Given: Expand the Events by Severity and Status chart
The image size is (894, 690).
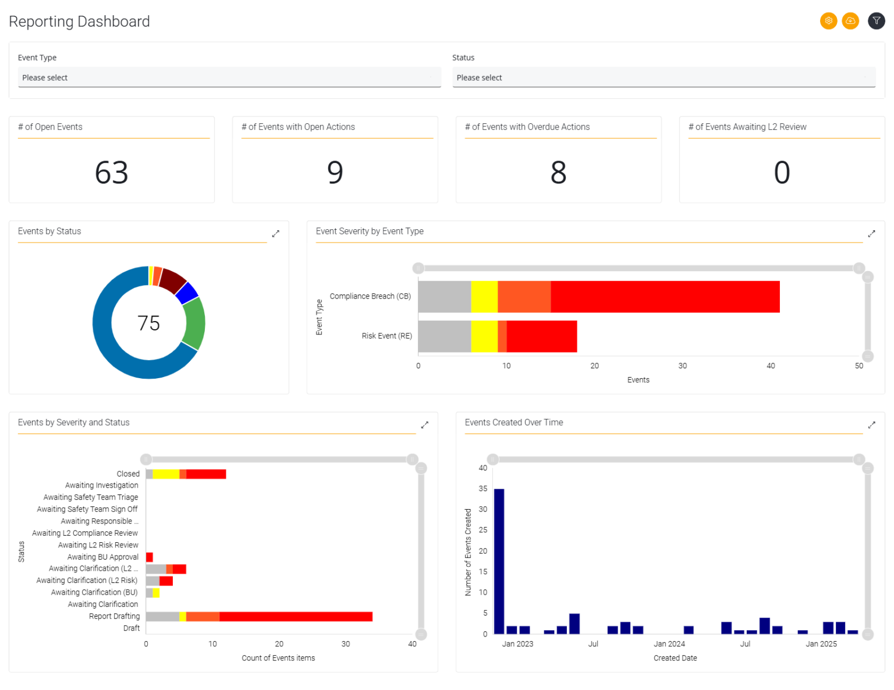Looking at the screenshot, I should (x=424, y=424).
